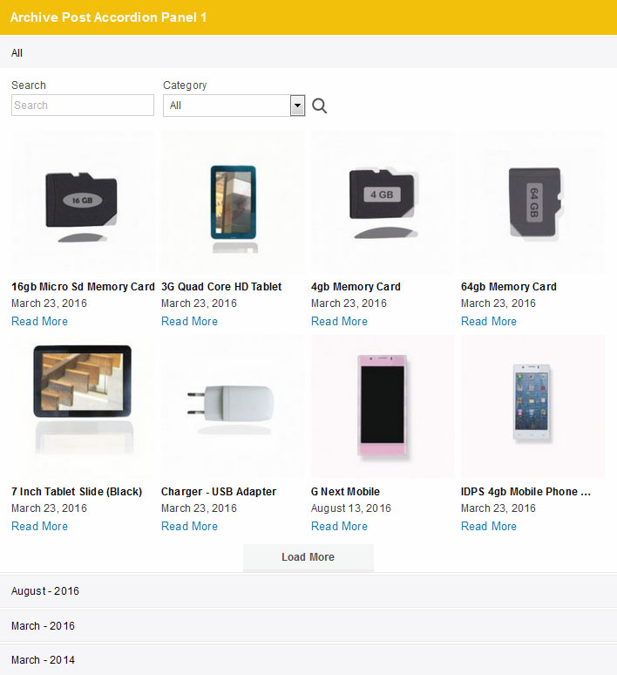
Task: Click the Load More button
Action: pyautogui.click(x=308, y=557)
